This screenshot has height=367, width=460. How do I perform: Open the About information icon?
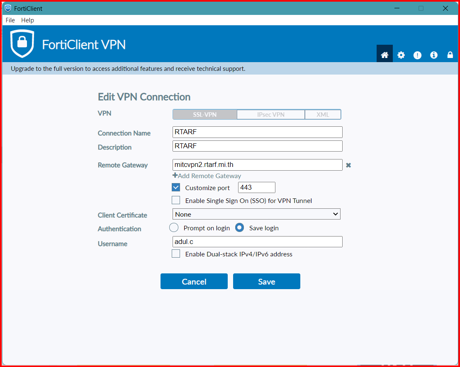click(434, 55)
